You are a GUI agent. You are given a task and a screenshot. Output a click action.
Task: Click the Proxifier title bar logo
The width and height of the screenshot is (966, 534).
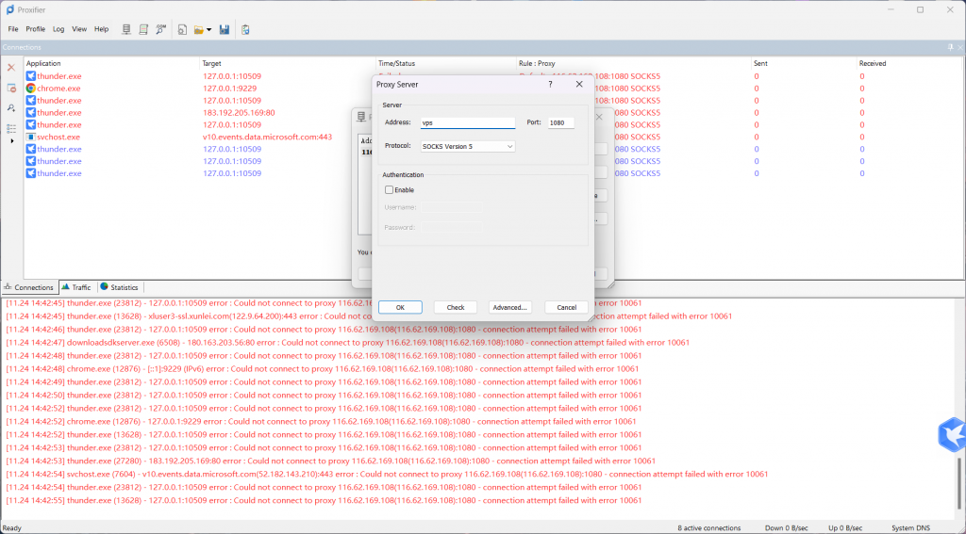coord(9,9)
